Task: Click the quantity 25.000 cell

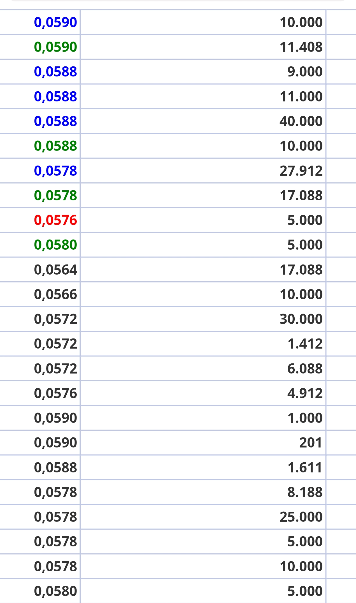Action: pyautogui.click(x=203, y=517)
